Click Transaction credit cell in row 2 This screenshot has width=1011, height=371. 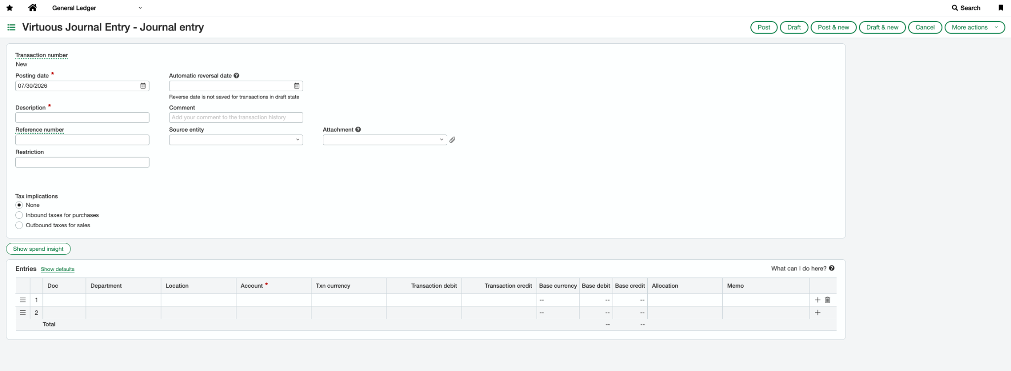pyautogui.click(x=499, y=312)
